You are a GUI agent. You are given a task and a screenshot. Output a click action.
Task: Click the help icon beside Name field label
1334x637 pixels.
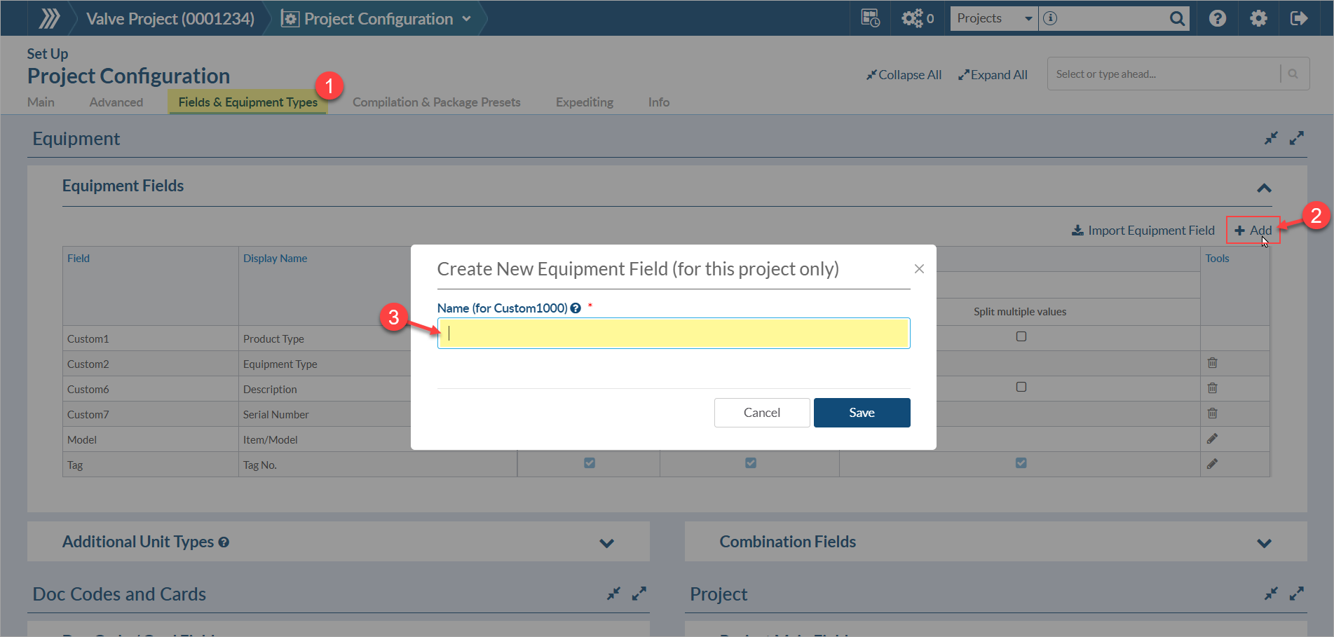point(576,308)
